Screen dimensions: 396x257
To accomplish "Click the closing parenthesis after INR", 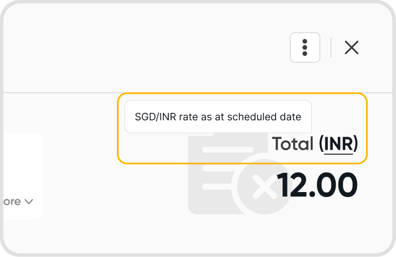I will (356, 144).
